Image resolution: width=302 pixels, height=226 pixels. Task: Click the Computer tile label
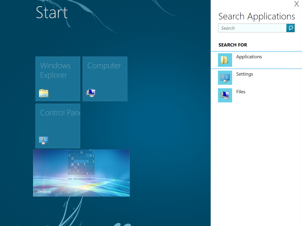[104, 66]
